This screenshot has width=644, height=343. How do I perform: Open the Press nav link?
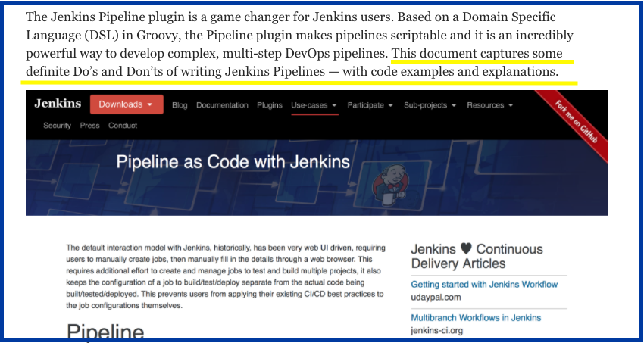click(89, 126)
